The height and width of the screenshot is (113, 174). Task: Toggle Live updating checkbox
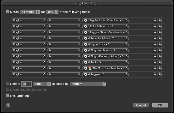[7, 96]
